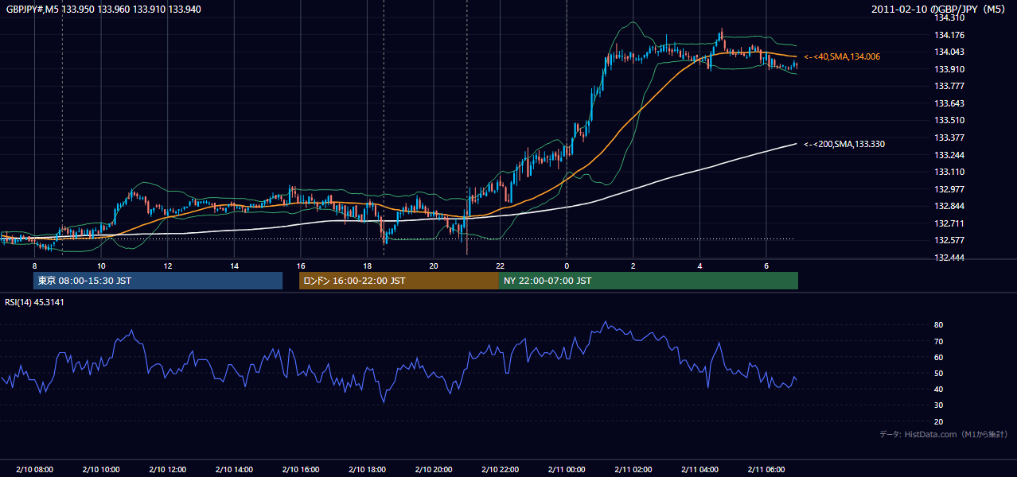Click the 133.643 price axis value
This screenshot has height=477, width=1017.
[x=950, y=103]
